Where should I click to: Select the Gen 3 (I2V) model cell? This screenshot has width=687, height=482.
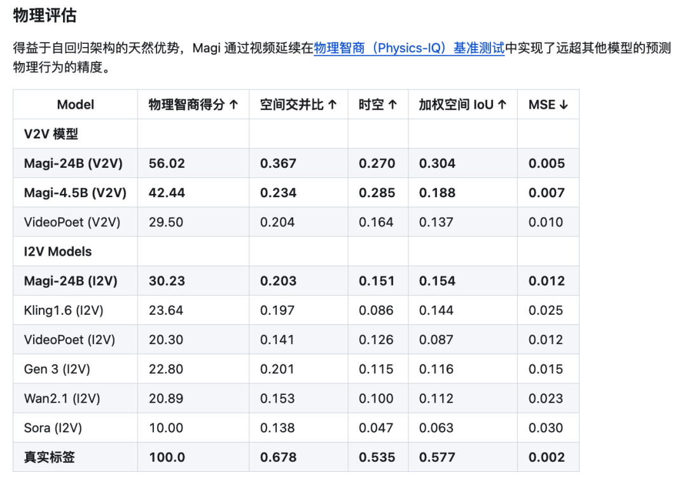[58, 369]
